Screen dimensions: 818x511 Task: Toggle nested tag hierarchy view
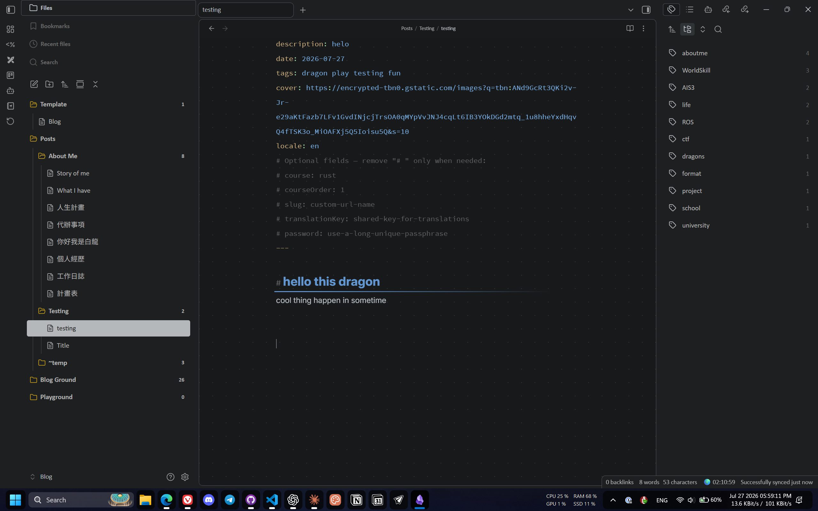(x=687, y=29)
